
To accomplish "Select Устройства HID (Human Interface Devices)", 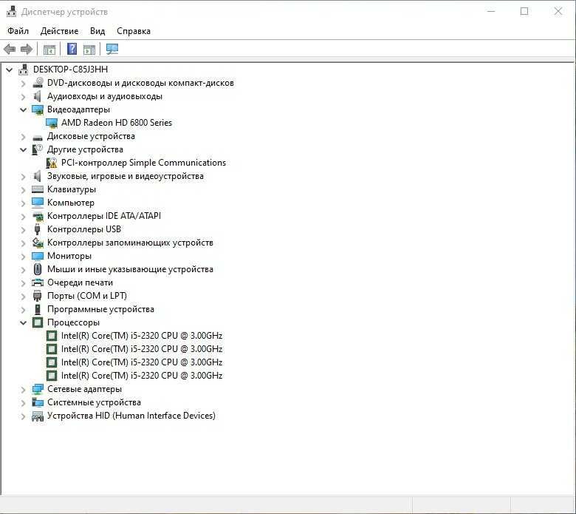I will 131,416.
